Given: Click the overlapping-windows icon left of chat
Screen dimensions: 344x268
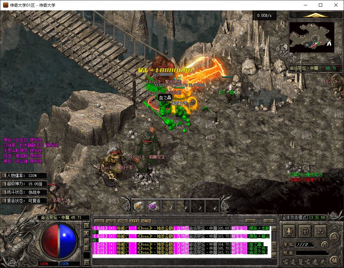Looking at the screenshot, I should pos(87,241).
